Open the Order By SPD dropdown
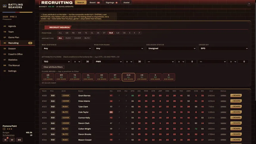The height and width of the screenshot is (144, 256). pyautogui.click(x=224, y=48)
